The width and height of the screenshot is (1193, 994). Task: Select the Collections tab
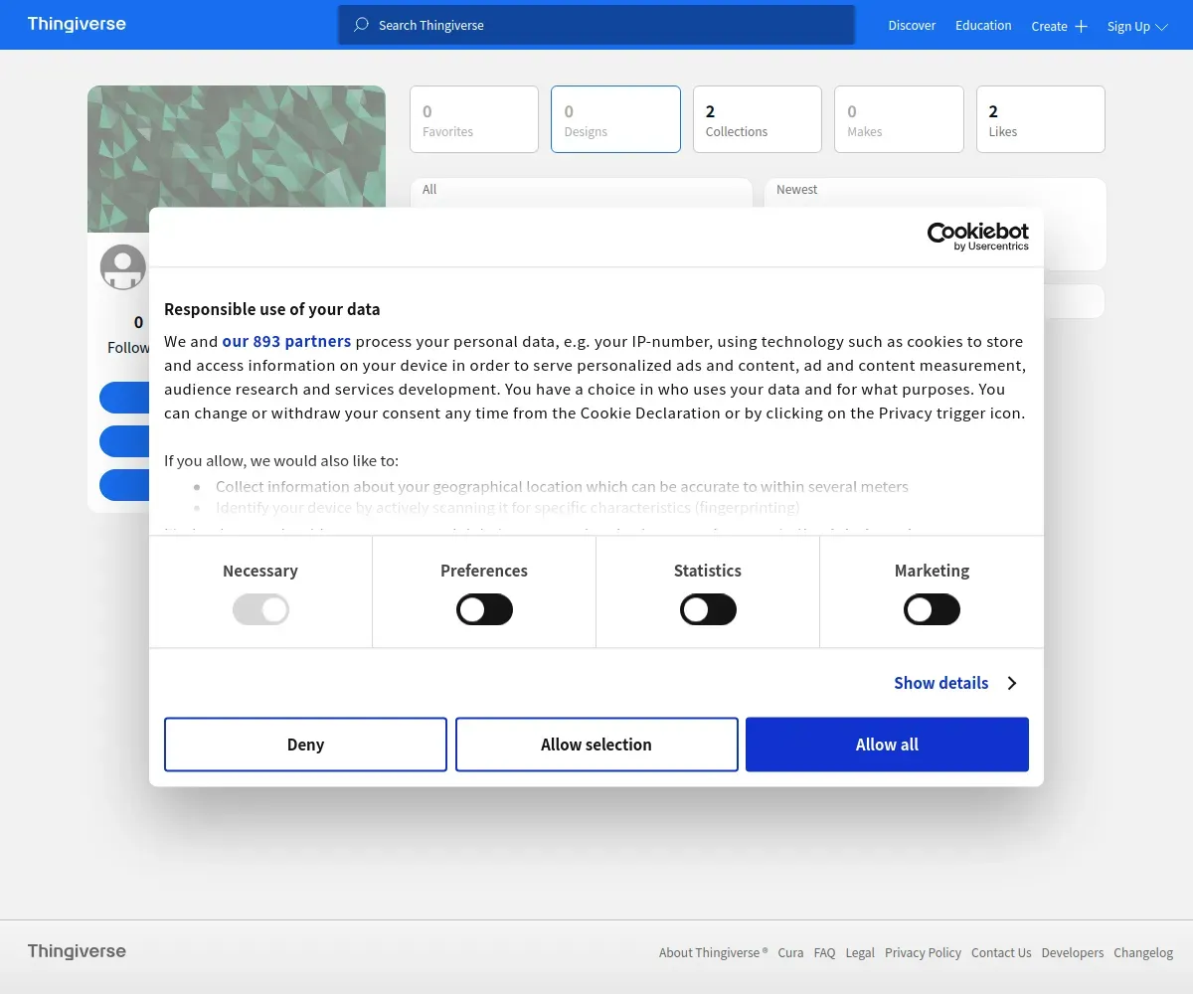tap(758, 119)
